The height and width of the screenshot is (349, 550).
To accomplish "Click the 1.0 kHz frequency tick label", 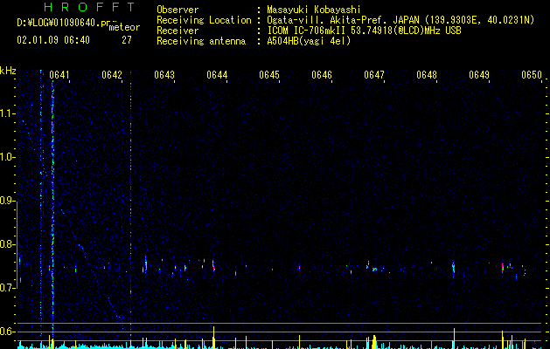I will [8, 157].
